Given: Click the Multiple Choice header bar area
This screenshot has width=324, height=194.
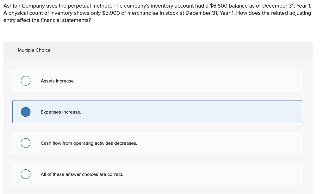Looking at the screenshot, I should tap(158, 50).
